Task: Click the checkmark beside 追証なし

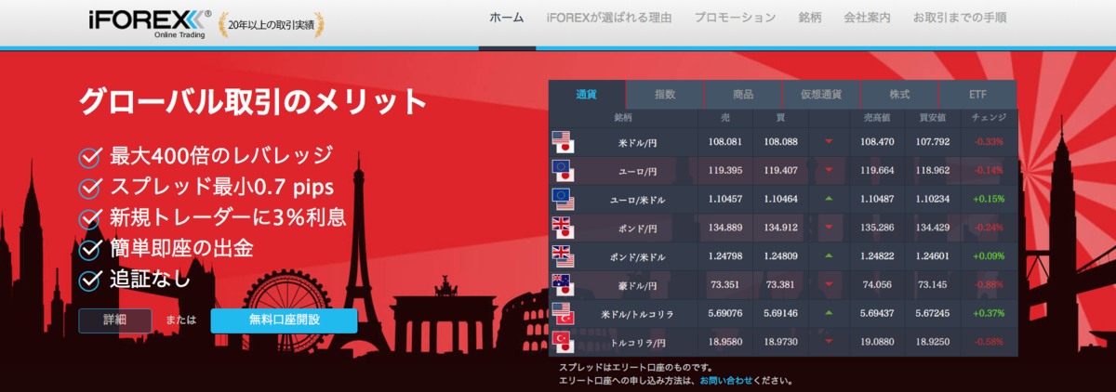Action: [91, 279]
